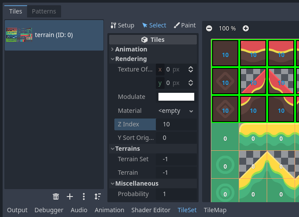Activate Select mode
This screenshot has height=217, width=299.
click(x=154, y=25)
